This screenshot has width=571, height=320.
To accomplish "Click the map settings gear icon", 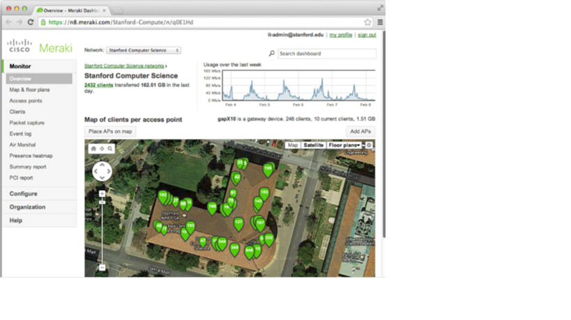I will click(x=370, y=145).
